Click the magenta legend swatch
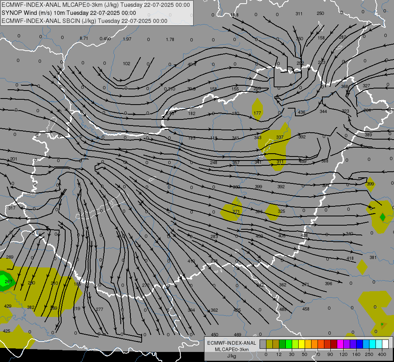This screenshot has height=362, width=394. [340, 344]
